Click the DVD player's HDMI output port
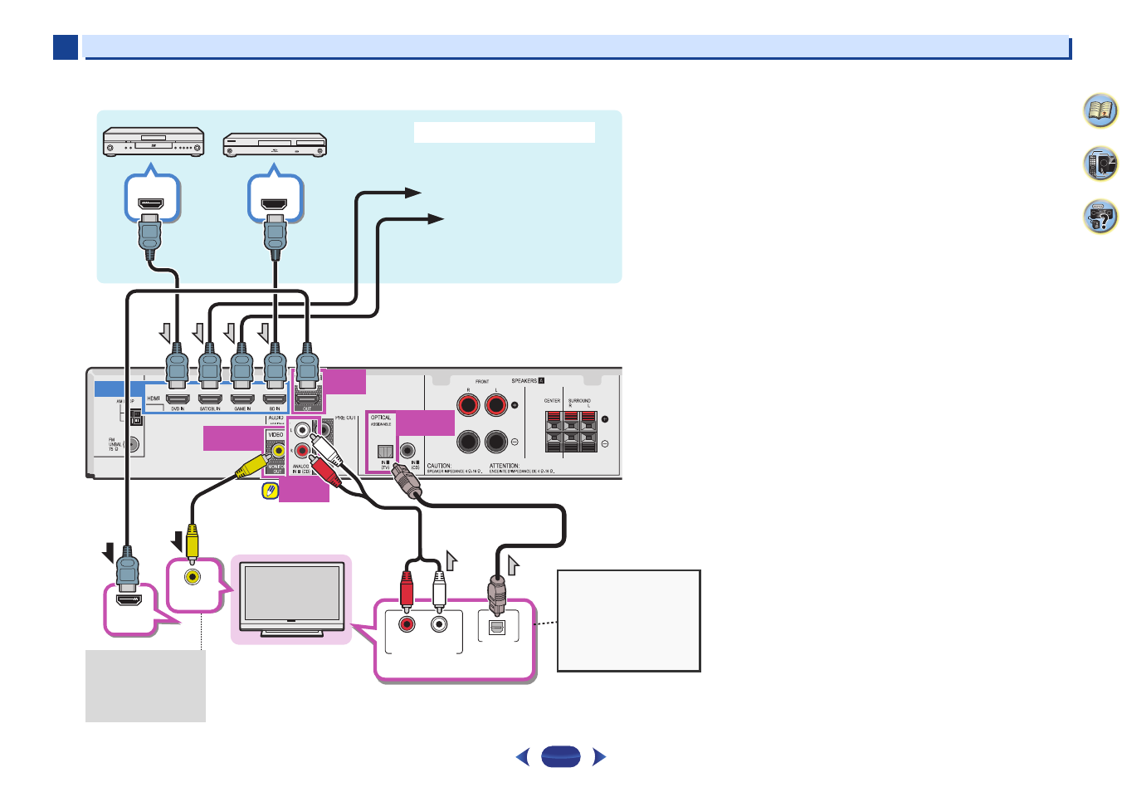1122x792 pixels. coord(151,203)
